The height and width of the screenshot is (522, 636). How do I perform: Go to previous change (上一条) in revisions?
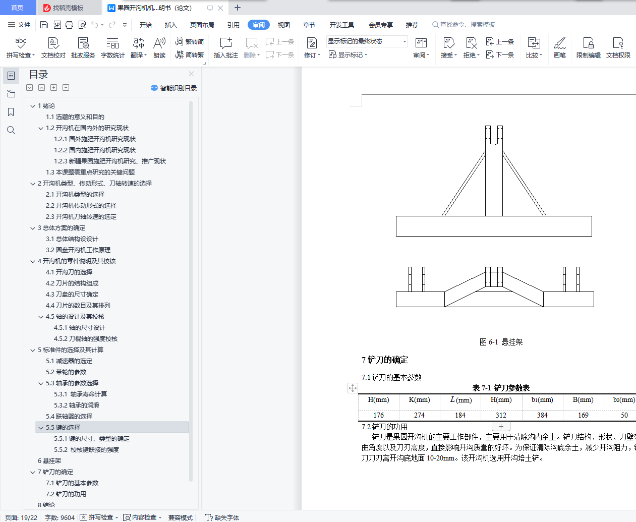point(500,42)
